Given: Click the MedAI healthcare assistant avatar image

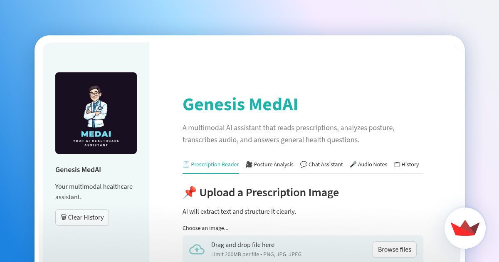Looking at the screenshot, I should click(x=96, y=113).
